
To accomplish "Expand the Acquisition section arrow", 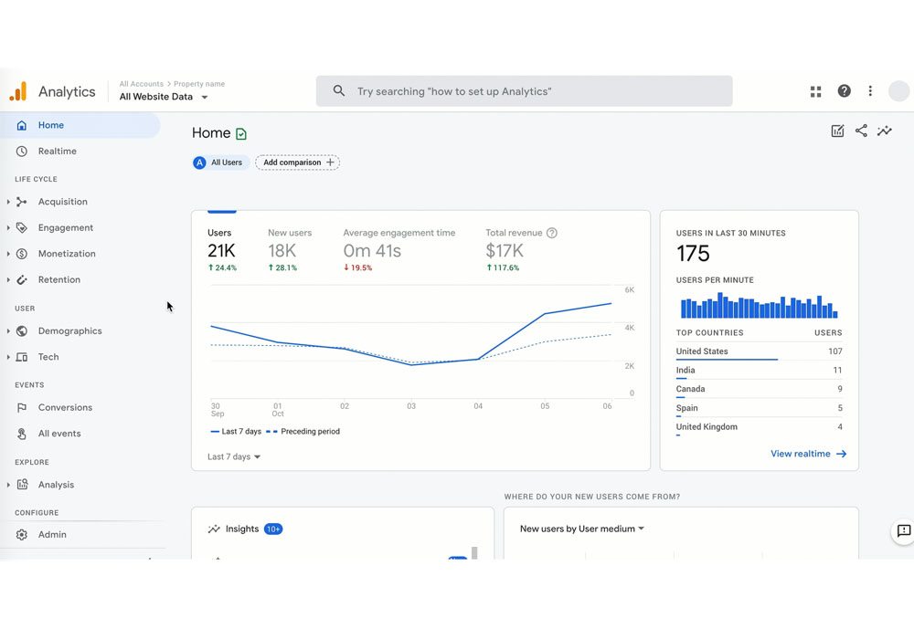I will (8, 202).
